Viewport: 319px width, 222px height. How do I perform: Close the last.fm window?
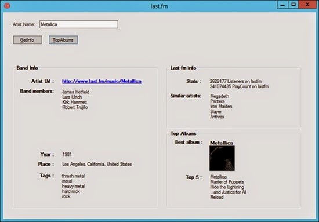307,5
